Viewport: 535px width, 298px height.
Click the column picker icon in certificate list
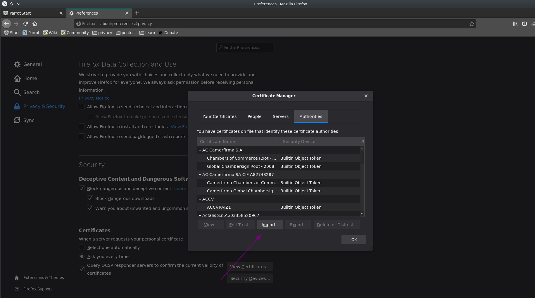click(x=362, y=141)
